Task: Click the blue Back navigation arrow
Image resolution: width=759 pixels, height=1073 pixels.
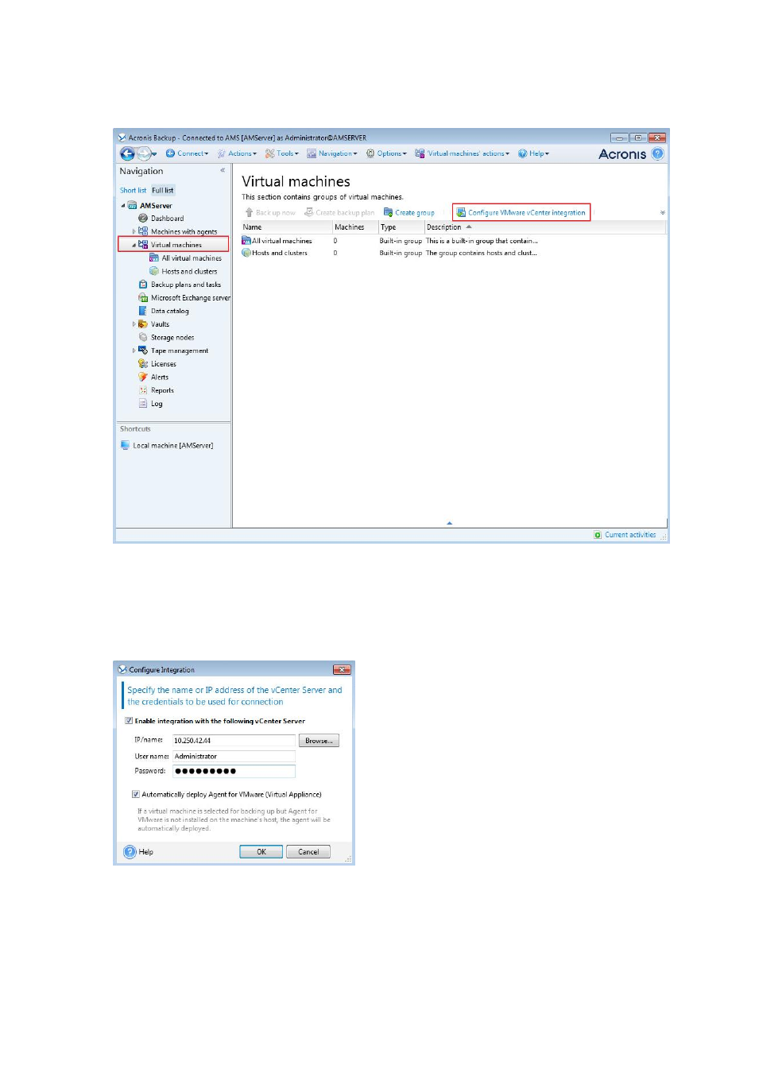Action: pos(127,154)
